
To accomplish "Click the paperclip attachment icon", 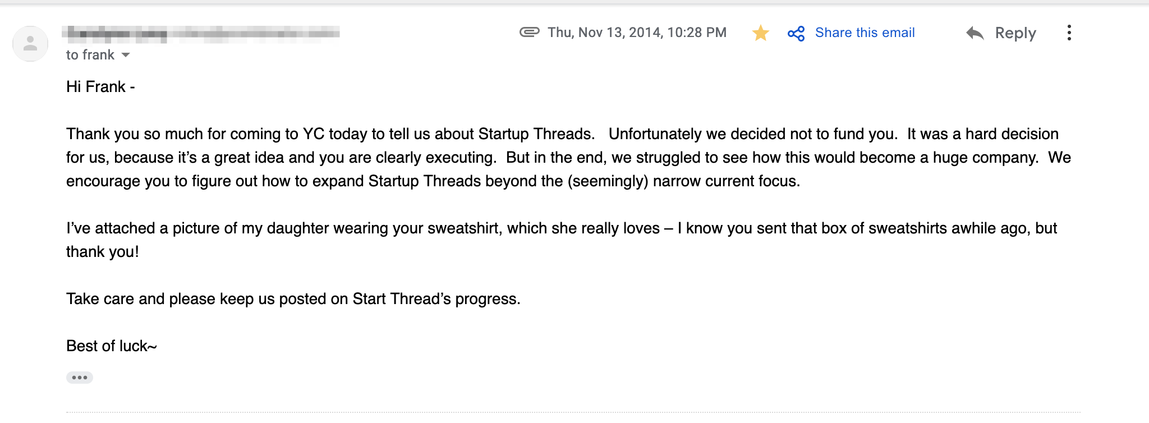I will point(529,32).
